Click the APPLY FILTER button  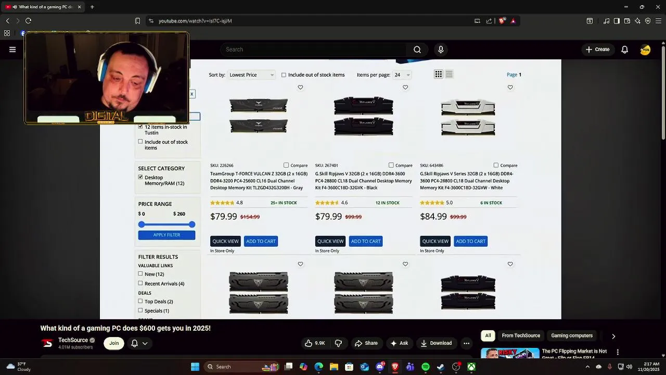pos(166,235)
